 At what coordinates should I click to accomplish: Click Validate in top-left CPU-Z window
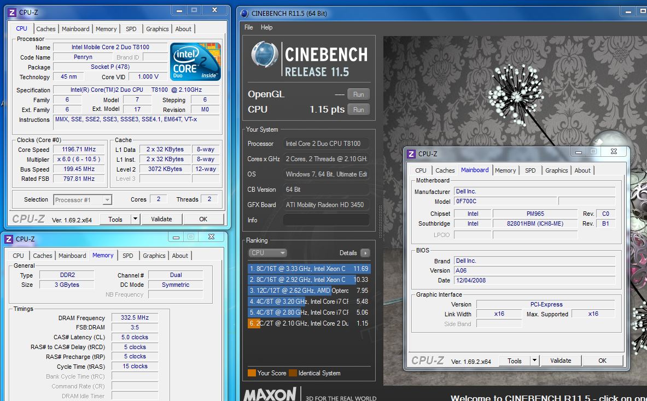161,219
